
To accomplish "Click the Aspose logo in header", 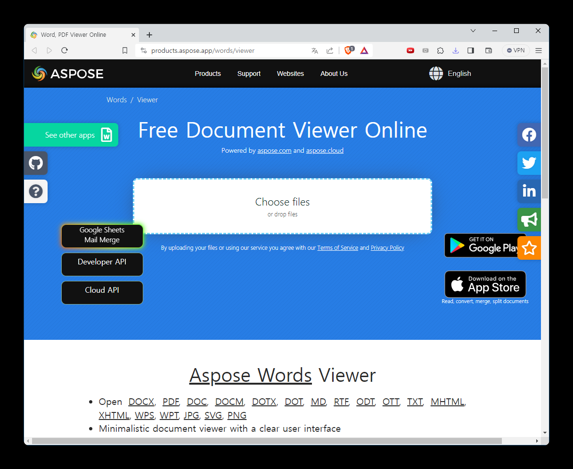I will click(67, 74).
